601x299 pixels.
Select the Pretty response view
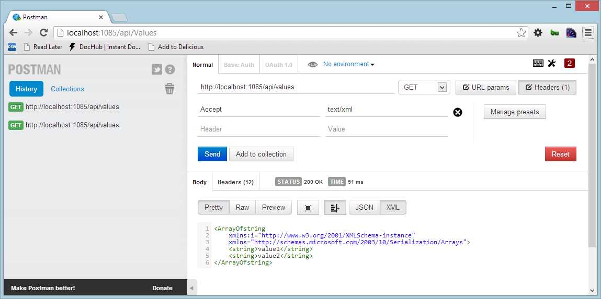point(213,207)
